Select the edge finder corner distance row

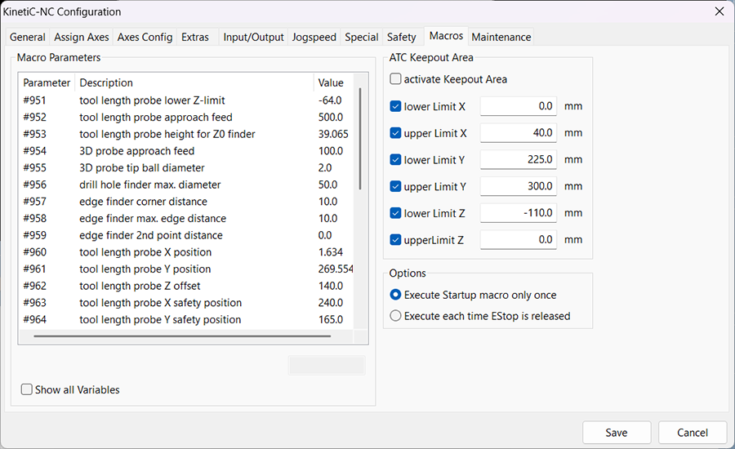tap(186, 202)
